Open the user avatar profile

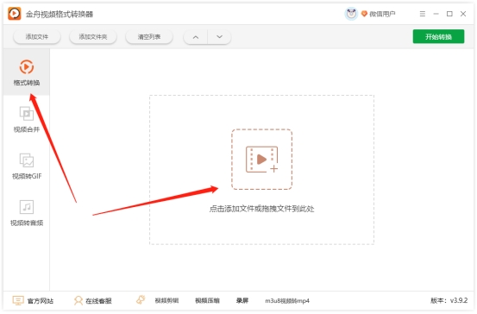coord(351,14)
